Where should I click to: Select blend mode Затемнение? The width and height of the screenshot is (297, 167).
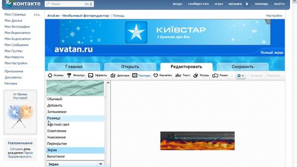coord(75,112)
